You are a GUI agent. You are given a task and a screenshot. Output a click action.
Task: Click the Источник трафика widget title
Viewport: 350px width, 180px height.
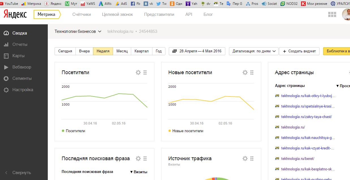click(x=190, y=158)
